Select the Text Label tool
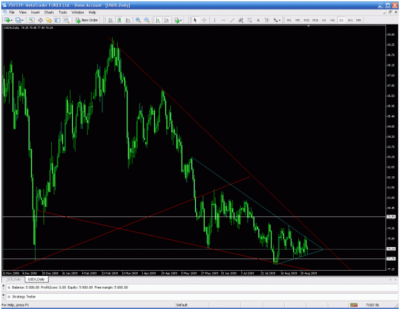This screenshot has height=309, width=400. [x=267, y=20]
